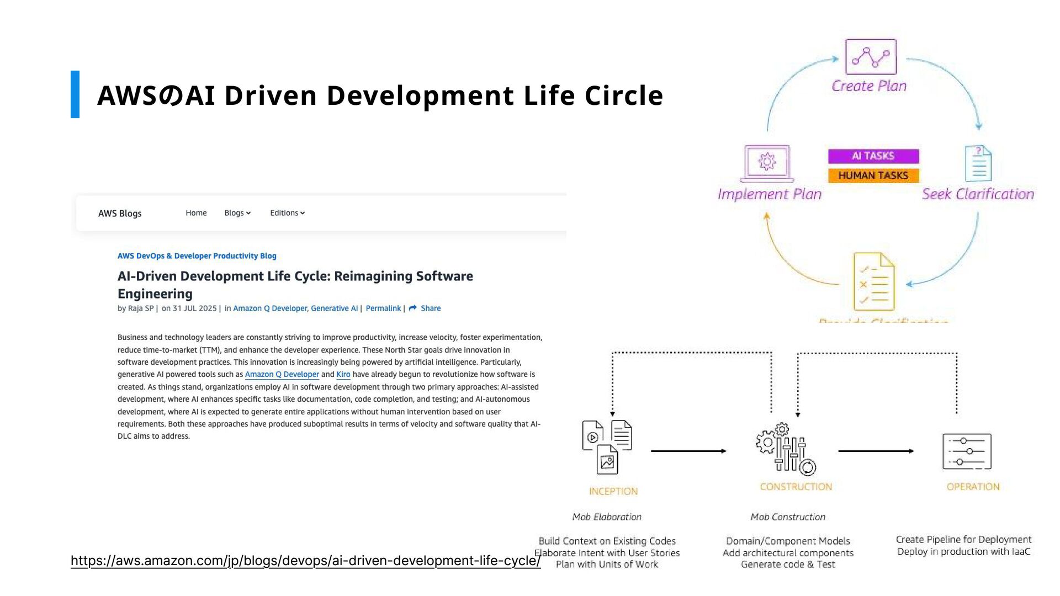Viewport: 1060px width, 596px height.
Task: Open the Kiro link in article body
Action: [x=343, y=374]
